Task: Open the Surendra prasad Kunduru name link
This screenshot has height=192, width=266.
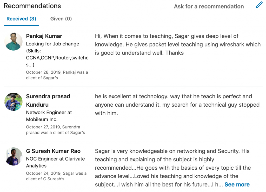Action: point(48,100)
